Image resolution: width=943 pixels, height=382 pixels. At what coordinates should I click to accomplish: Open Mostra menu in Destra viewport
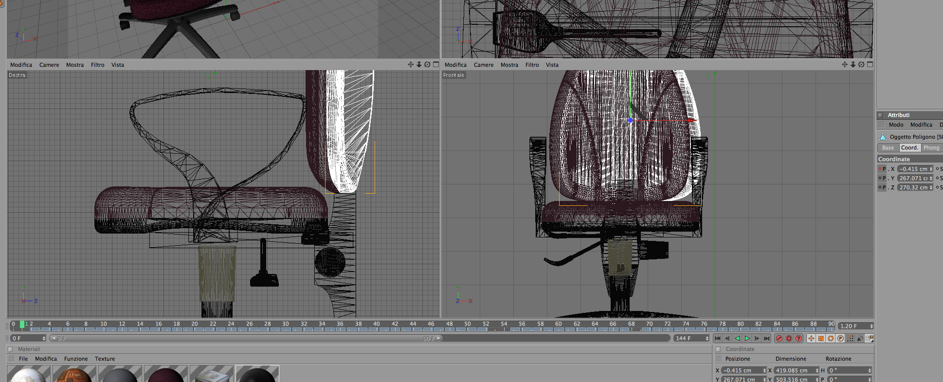click(75, 65)
